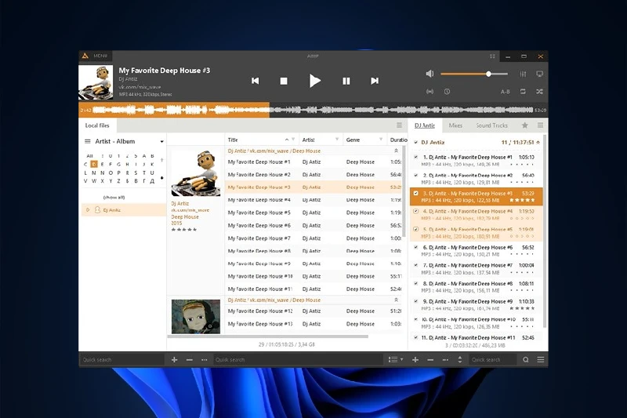Click the headphones character album thumbnail
Image resolution: width=627 pixels, height=418 pixels.
point(195,316)
